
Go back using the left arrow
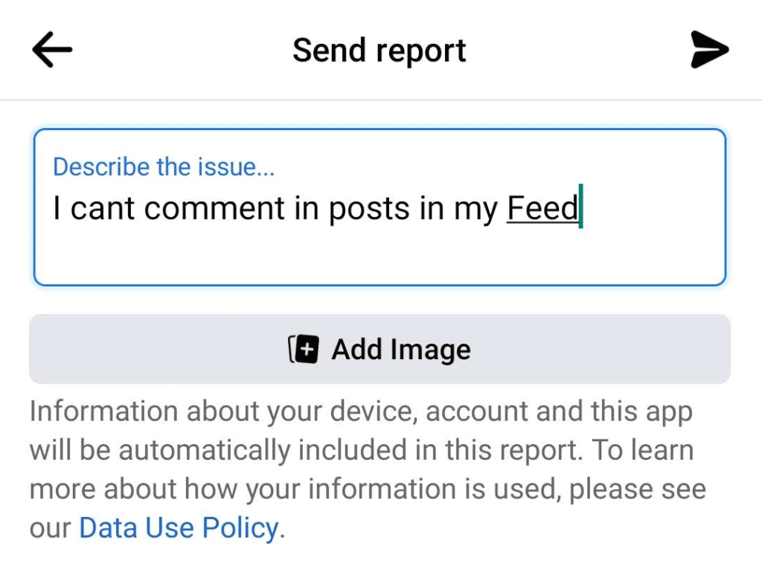coord(52,50)
